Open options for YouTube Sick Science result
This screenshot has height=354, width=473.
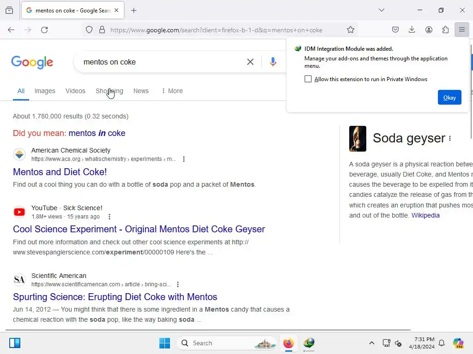(109, 217)
